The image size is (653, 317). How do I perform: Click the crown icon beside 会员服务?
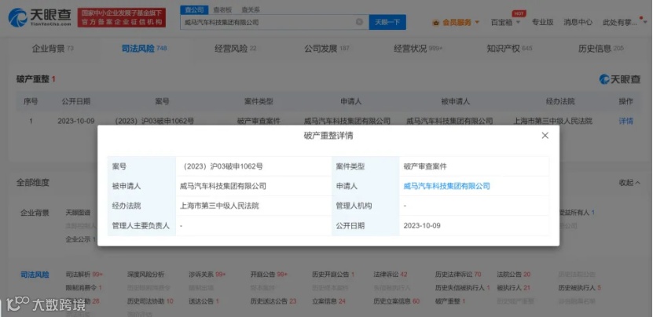tap(436, 23)
